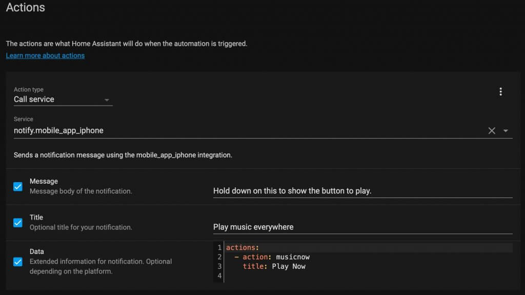The height and width of the screenshot is (295, 525).
Task: Click the Actions section heading
Action: 26,7
